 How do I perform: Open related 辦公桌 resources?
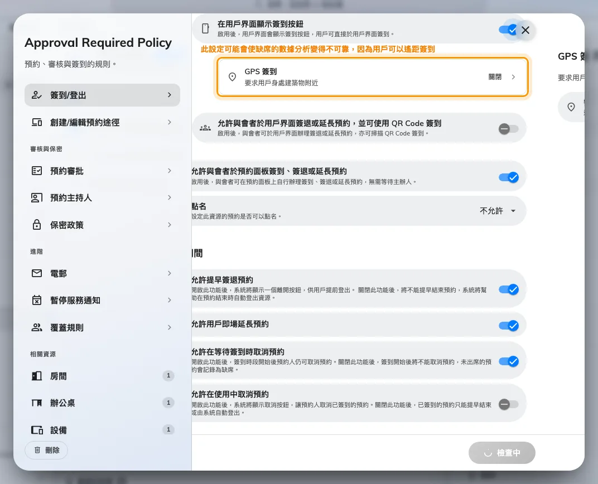click(x=102, y=403)
